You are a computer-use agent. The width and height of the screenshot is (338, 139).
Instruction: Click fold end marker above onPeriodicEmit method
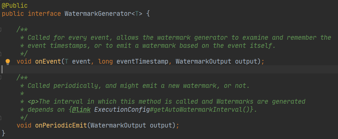[1, 117]
